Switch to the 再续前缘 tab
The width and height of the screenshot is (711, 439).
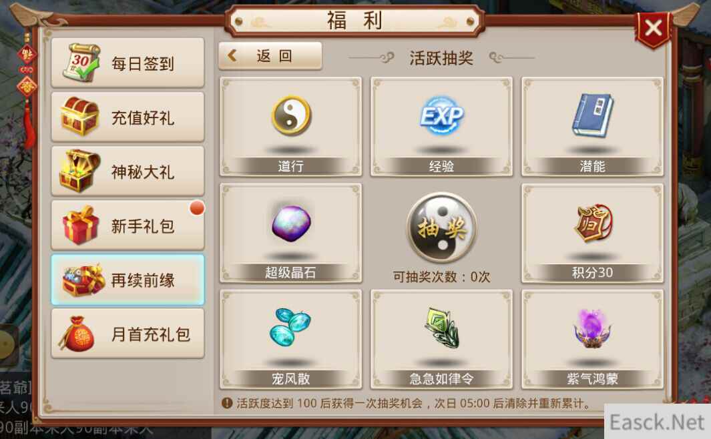coord(128,280)
